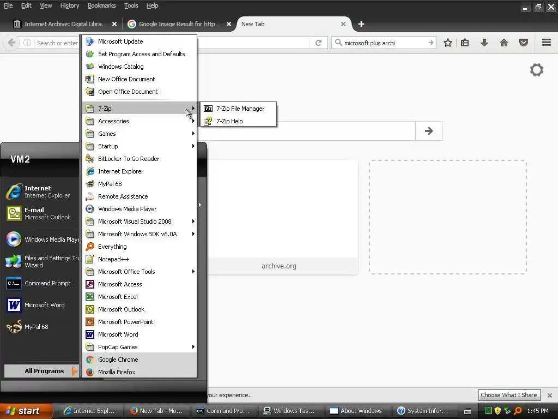The width and height of the screenshot is (558, 419).
Task: Click the microsoft plus archi search field
Action: pyautogui.click(x=385, y=43)
